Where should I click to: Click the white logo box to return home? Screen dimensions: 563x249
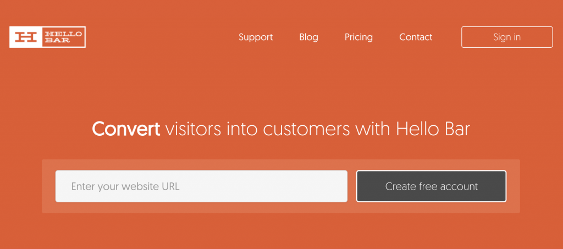pos(47,37)
